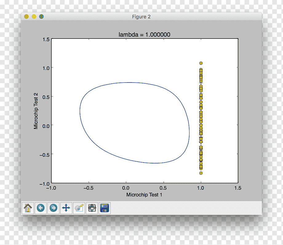Minimize the Figure 2 window
This screenshot has width=283, height=245.
[x=34, y=17]
